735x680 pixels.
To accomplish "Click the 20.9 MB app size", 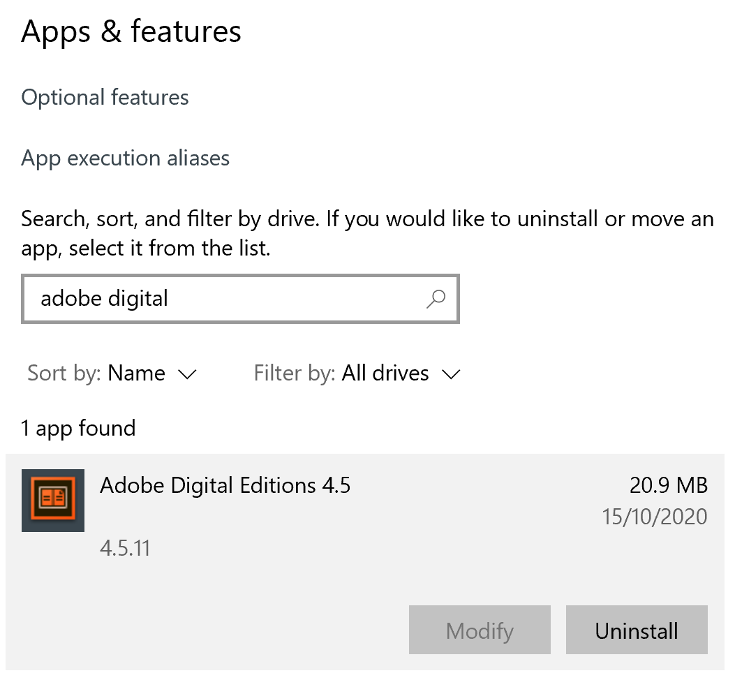I will (x=668, y=485).
